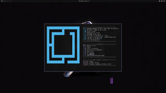Click the '941 (pacman)' text
The image size is (166, 93).
click(x=91, y=53)
